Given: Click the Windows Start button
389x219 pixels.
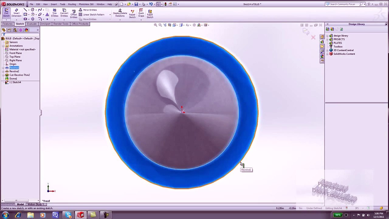Looking at the screenshot, I should [x=5, y=215].
